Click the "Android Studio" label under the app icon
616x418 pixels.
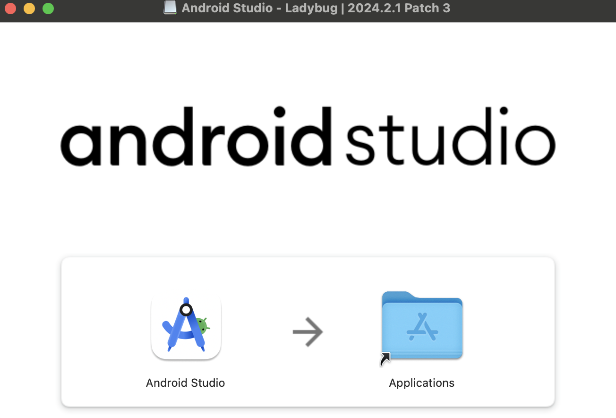point(186,383)
